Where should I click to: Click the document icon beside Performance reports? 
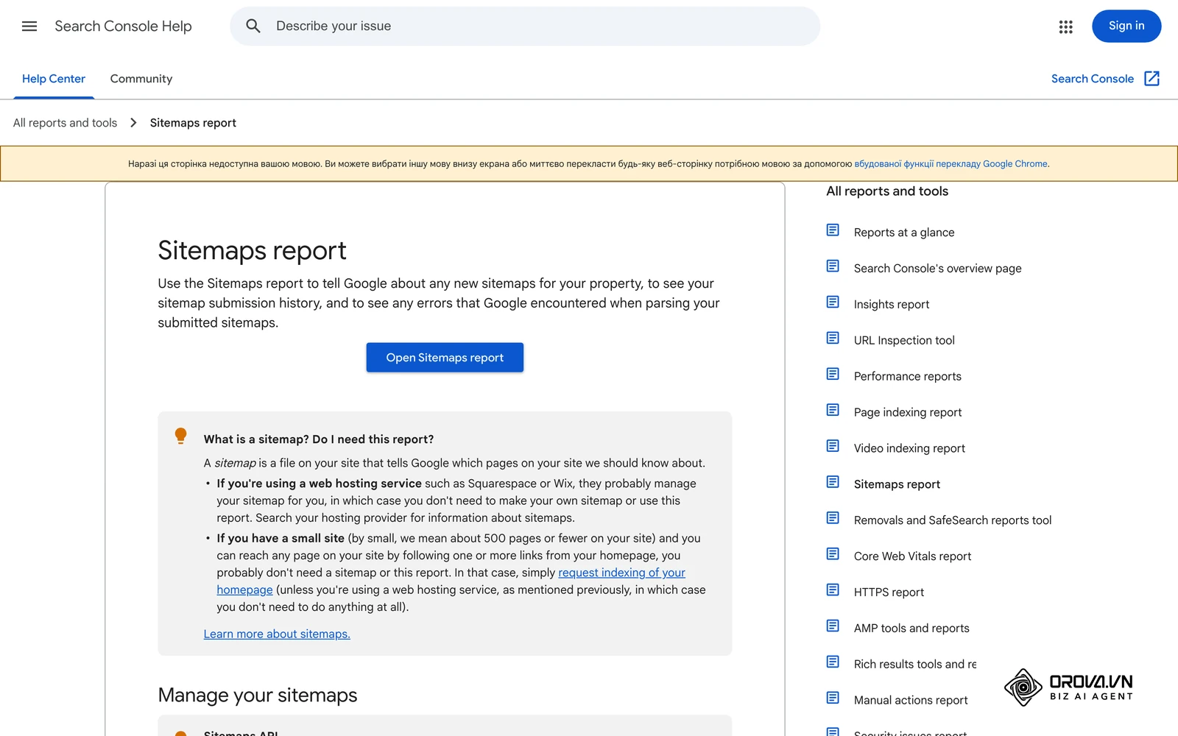[x=833, y=375]
